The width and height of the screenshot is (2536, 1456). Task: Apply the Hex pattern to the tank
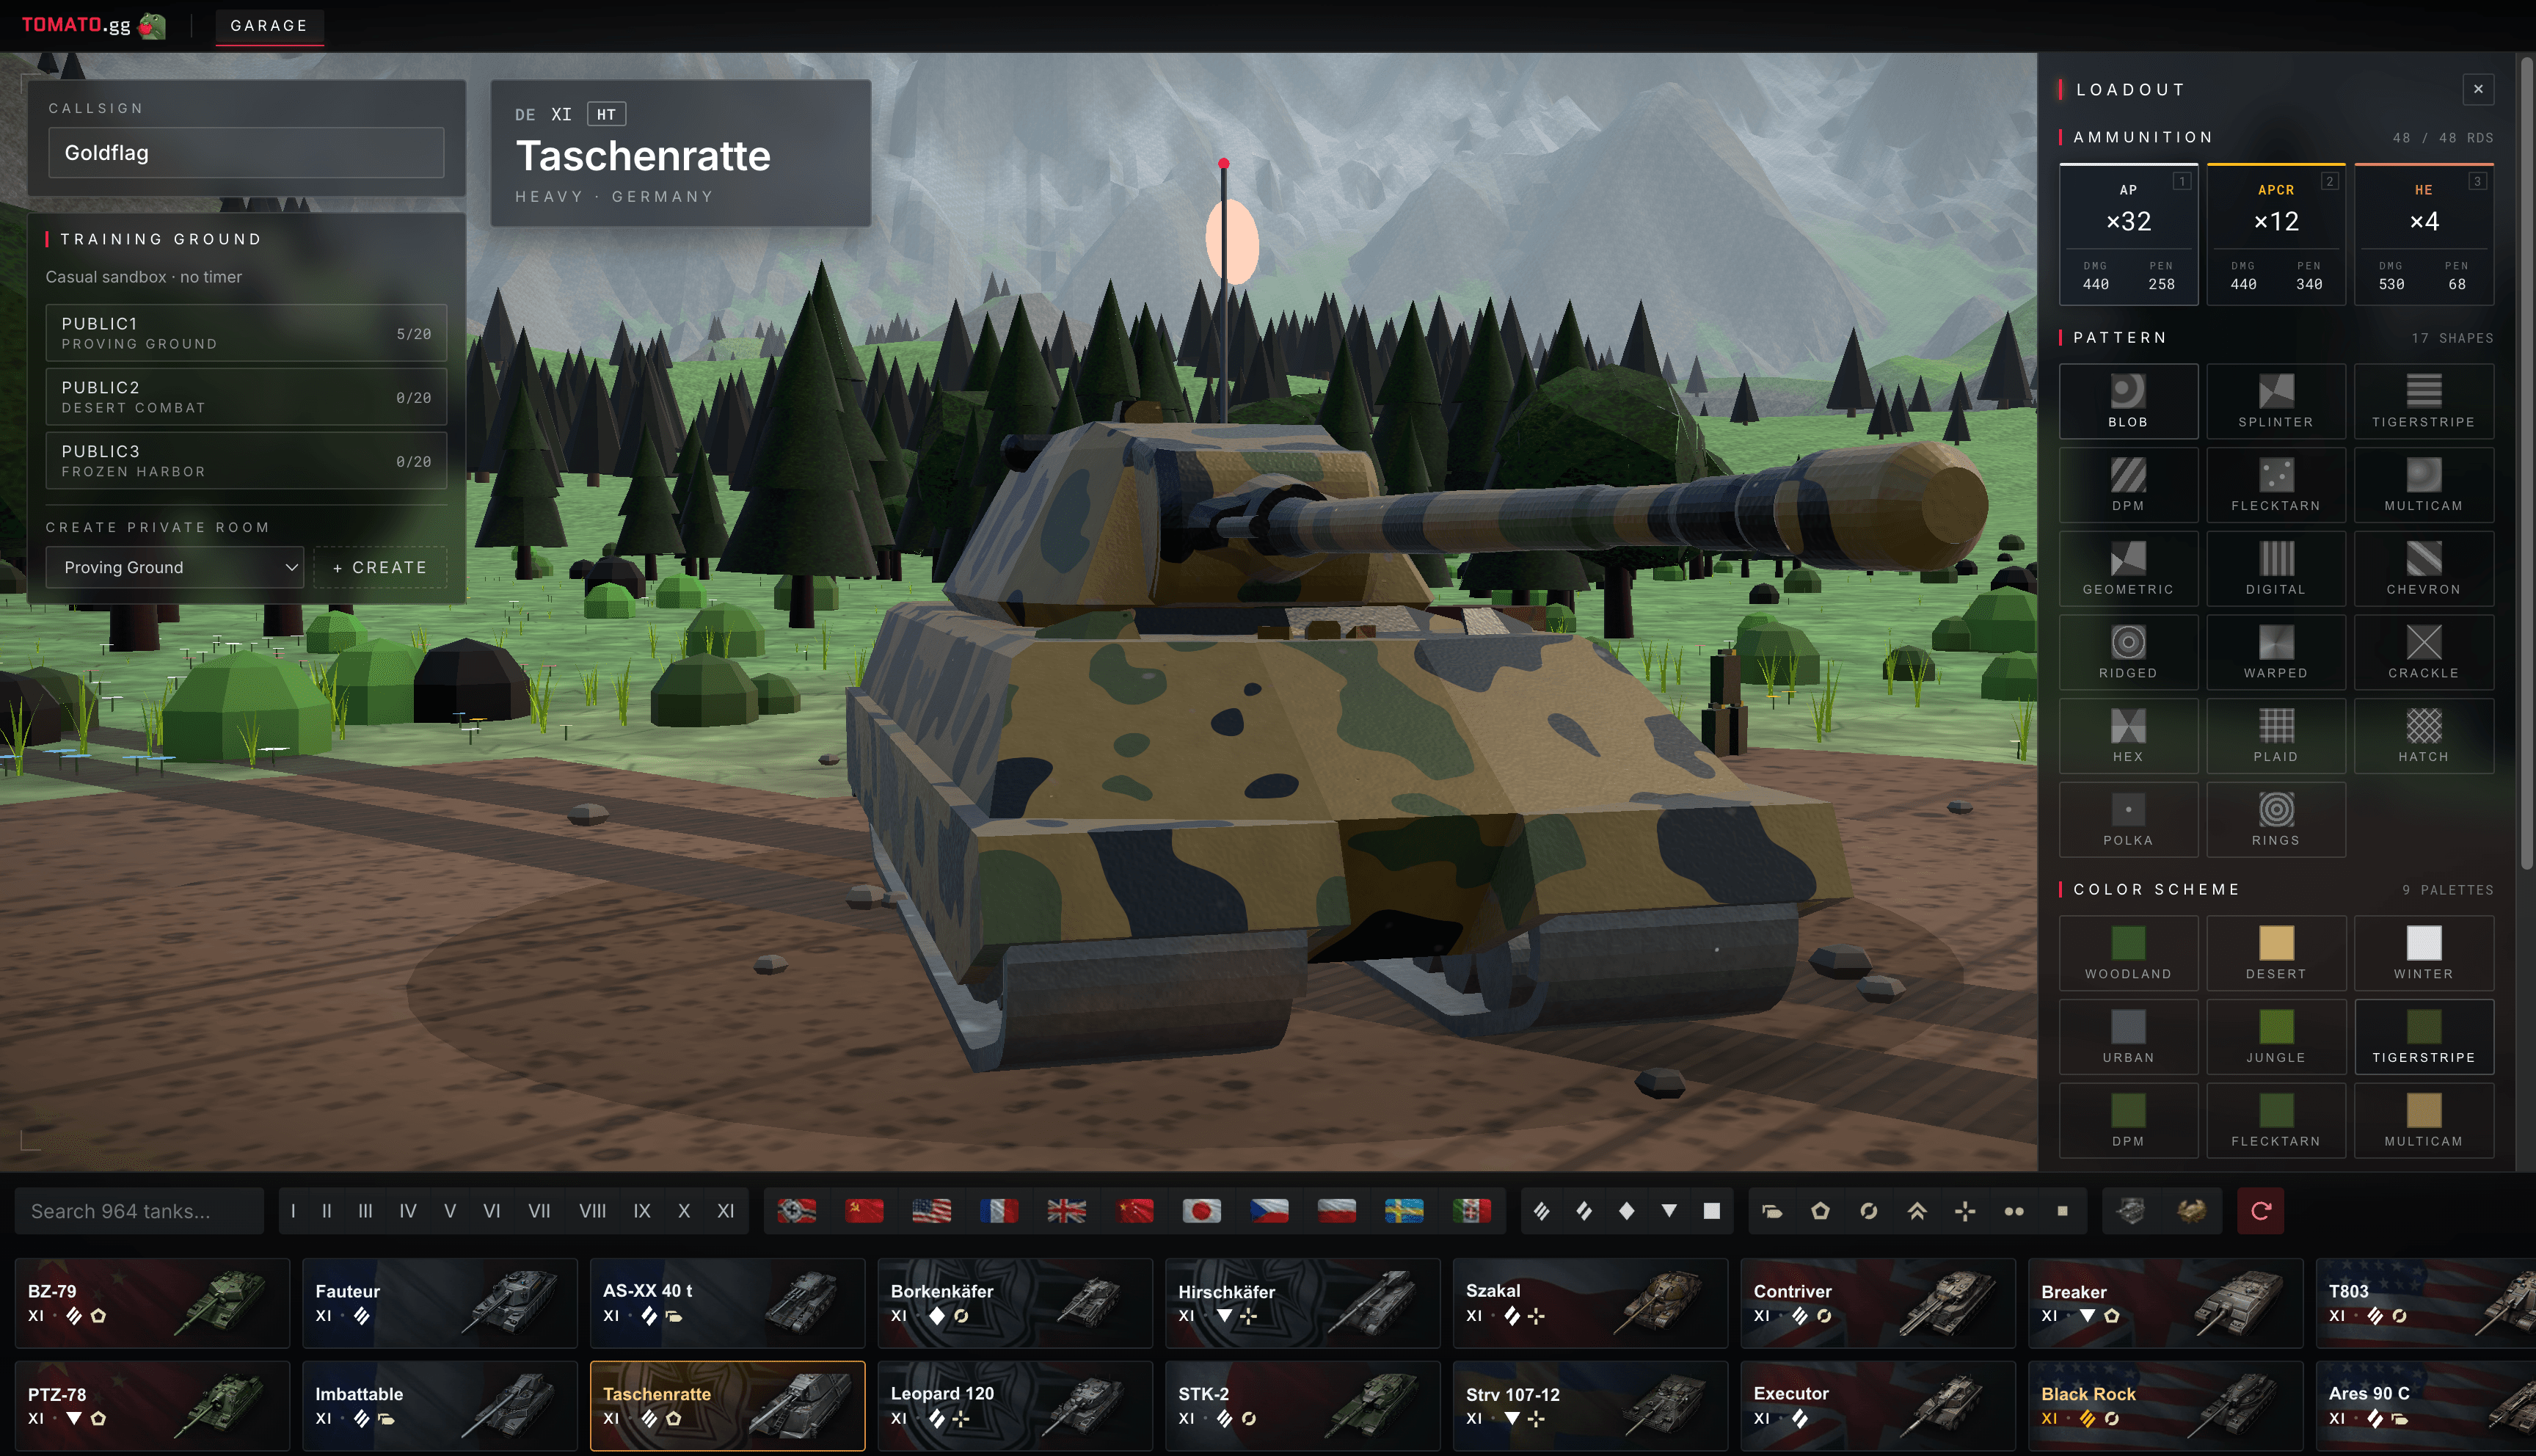click(2128, 735)
